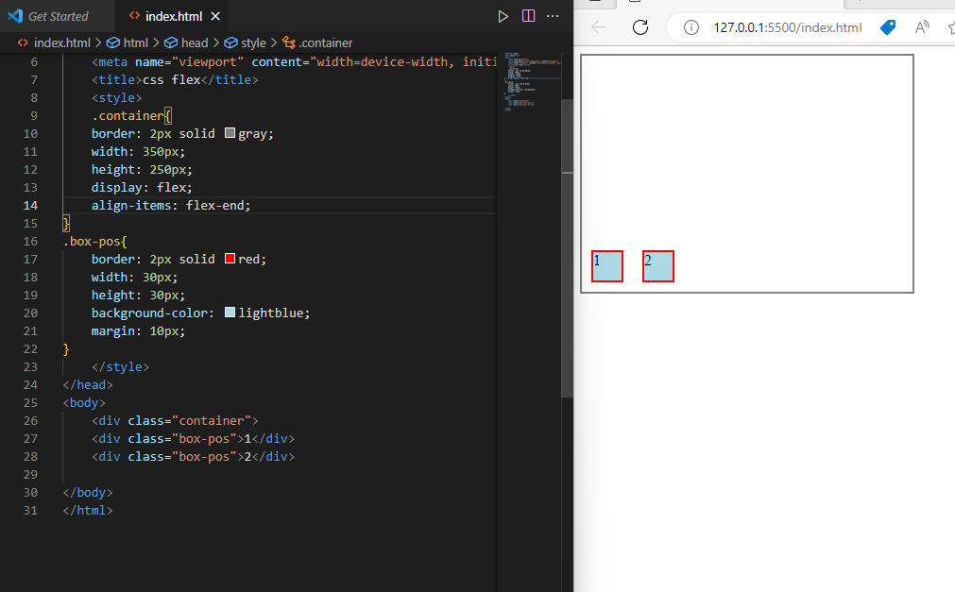This screenshot has height=592, width=955.
Task: Click the closing </style> tag
Action: pyautogui.click(x=120, y=366)
